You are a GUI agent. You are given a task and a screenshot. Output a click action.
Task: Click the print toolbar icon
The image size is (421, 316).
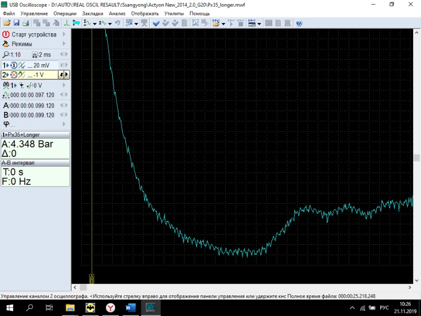[26, 23]
